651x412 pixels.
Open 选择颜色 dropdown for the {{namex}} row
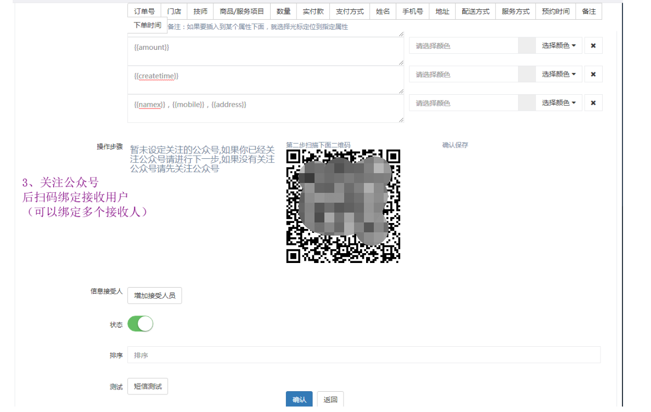tap(558, 103)
